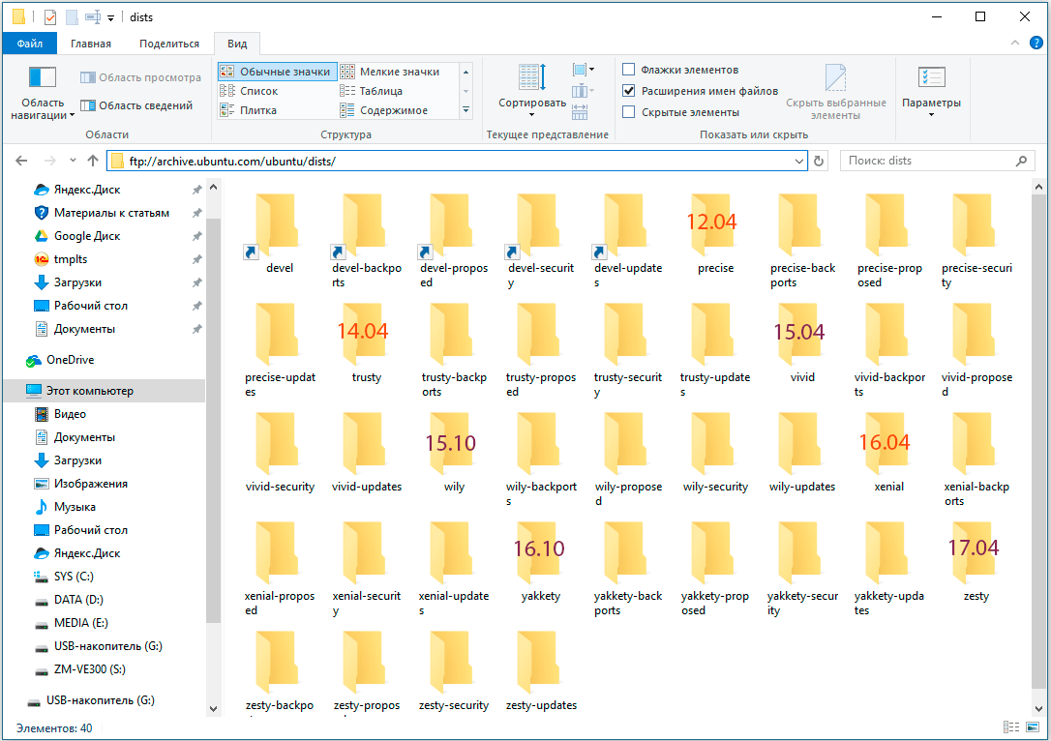Toggle the Область сведений details pane button
1051x741 pixels.
tap(136, 105)
